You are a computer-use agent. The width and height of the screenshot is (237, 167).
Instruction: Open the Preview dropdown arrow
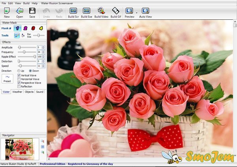pyautogui.click(x=136, y=12)
